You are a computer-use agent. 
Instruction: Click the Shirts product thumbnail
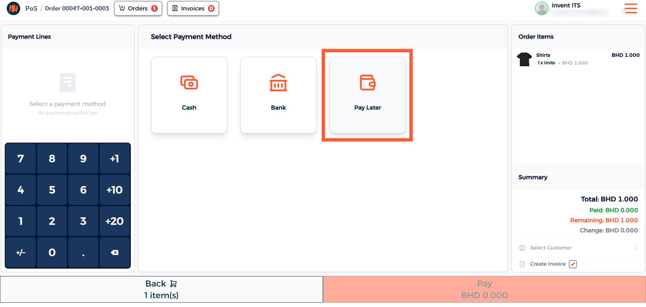(524, 59)
